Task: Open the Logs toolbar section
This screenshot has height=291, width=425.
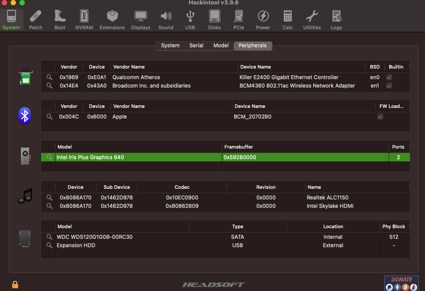Action: tap(336, 20)
